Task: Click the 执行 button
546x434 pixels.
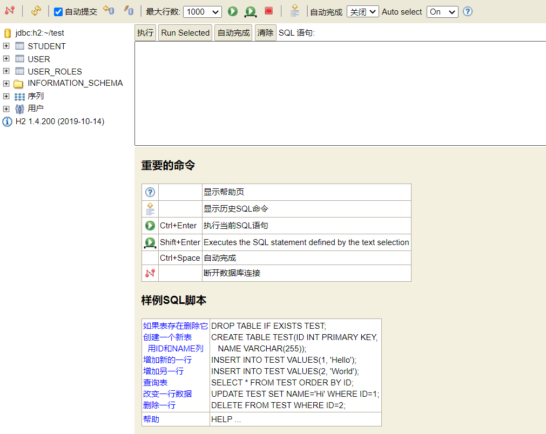Action: pos(145,33)
